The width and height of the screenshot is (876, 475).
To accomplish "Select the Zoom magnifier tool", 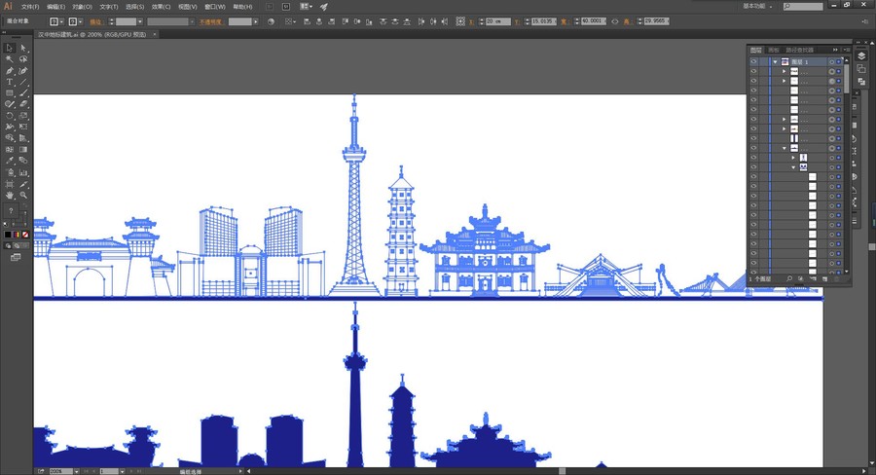I will 23,195.
